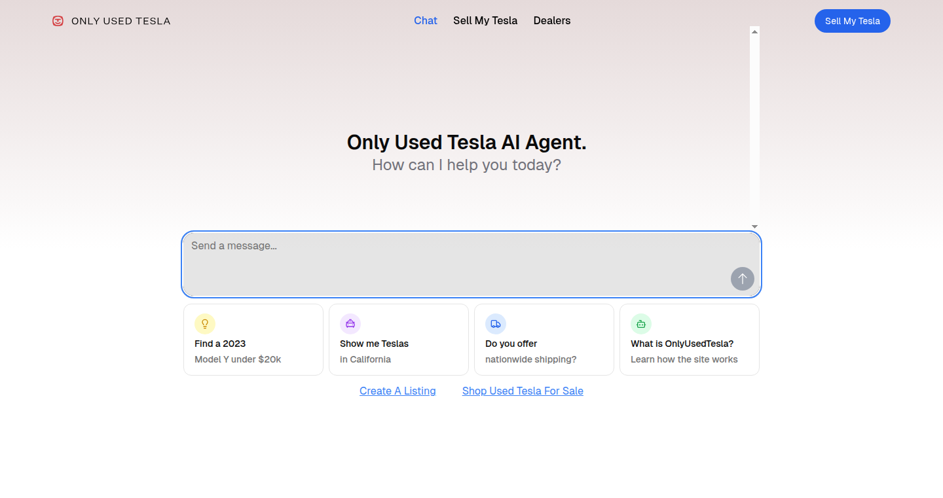Click the Only Used Tesla logo icon
Viewport: 943px width, 498px height.
point(58,21)
